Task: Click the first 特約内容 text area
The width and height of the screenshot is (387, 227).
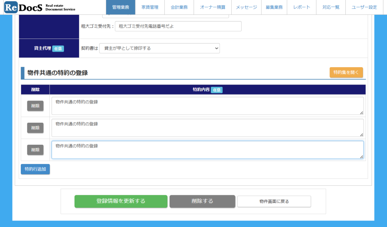Action: point(207,106)
